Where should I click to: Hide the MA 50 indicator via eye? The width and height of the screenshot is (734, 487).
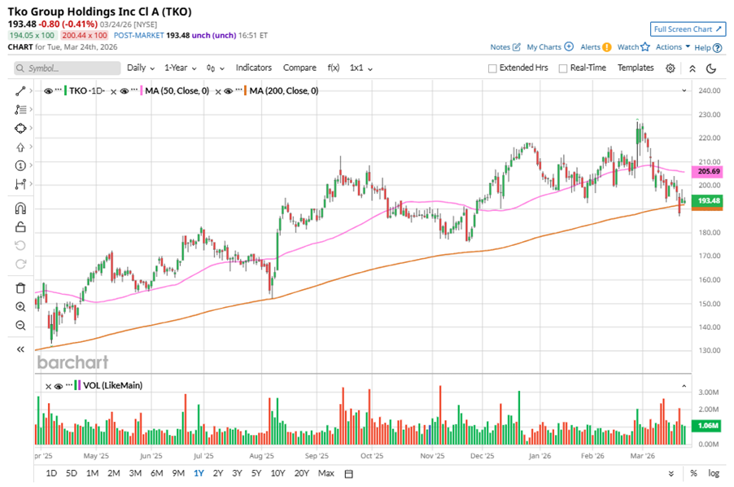coord(124,90)
